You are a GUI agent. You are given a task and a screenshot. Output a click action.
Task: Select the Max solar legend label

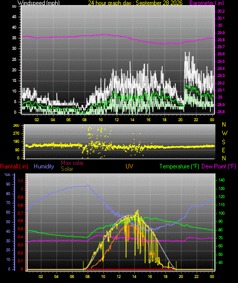point(72,163)
